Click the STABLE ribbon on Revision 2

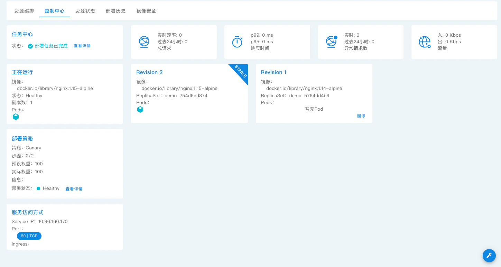(241, 71)
